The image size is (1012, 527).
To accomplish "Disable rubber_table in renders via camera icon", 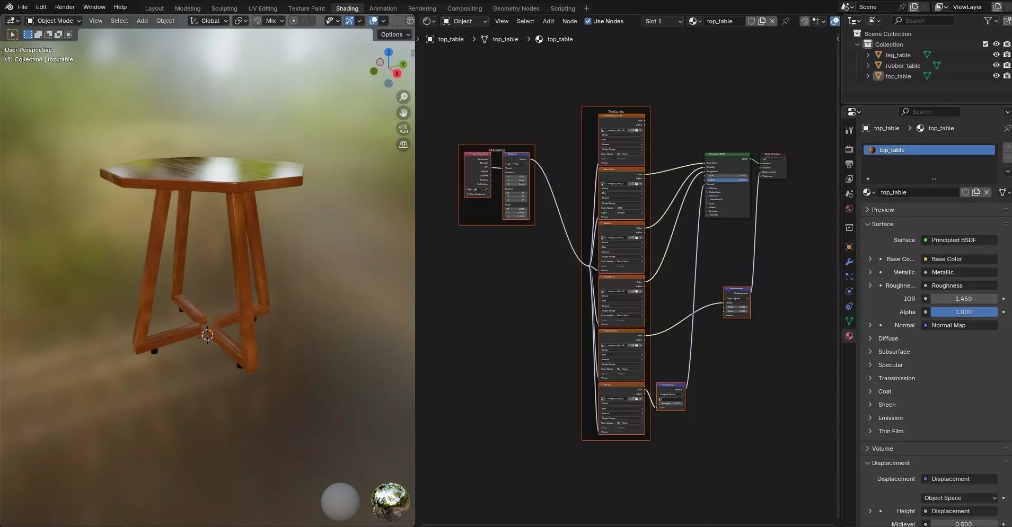I will [1006, 66].
